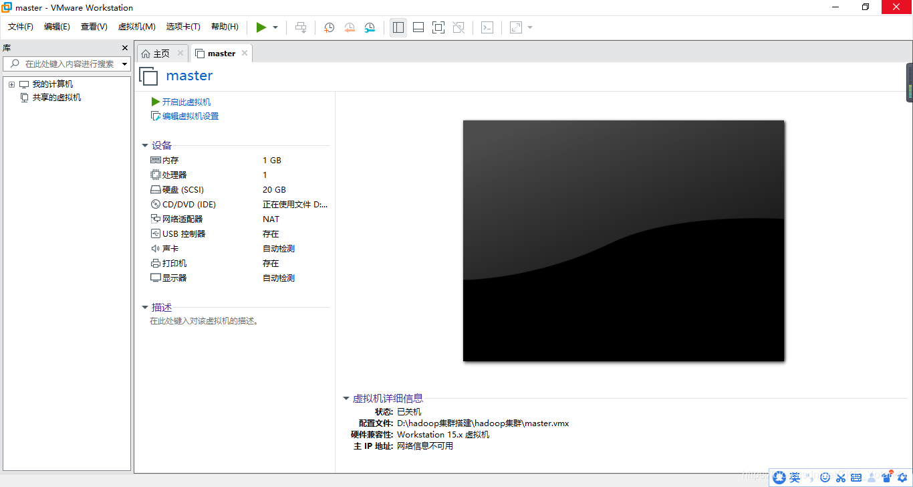Open the library search dropdown arrow

[125, 64]
